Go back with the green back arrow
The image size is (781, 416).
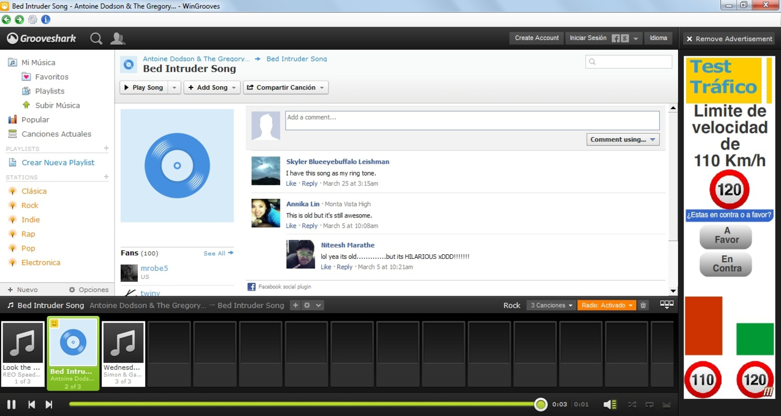6,20
